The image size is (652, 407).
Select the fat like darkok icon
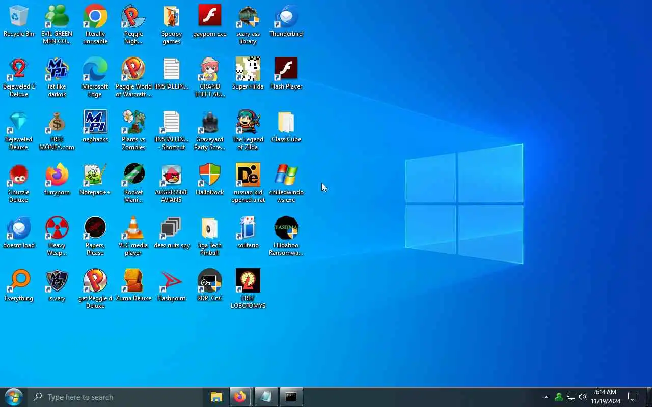point(57,77)
